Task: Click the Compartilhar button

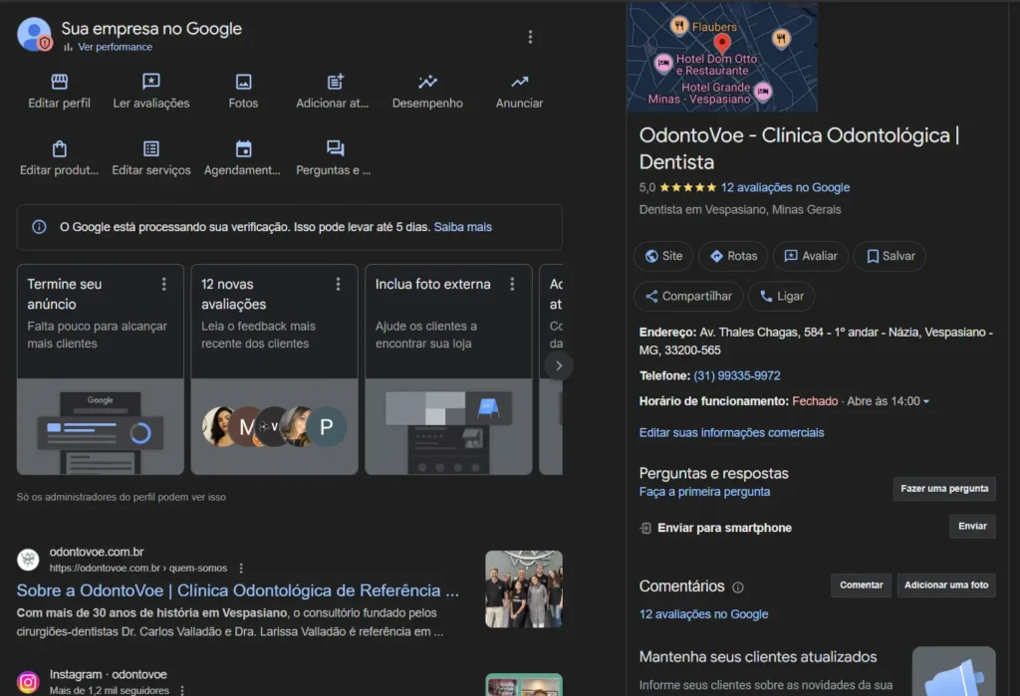Action: point(688,297)
